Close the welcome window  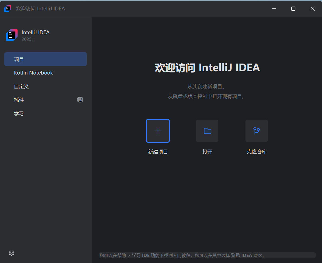(x=313, y=8)
